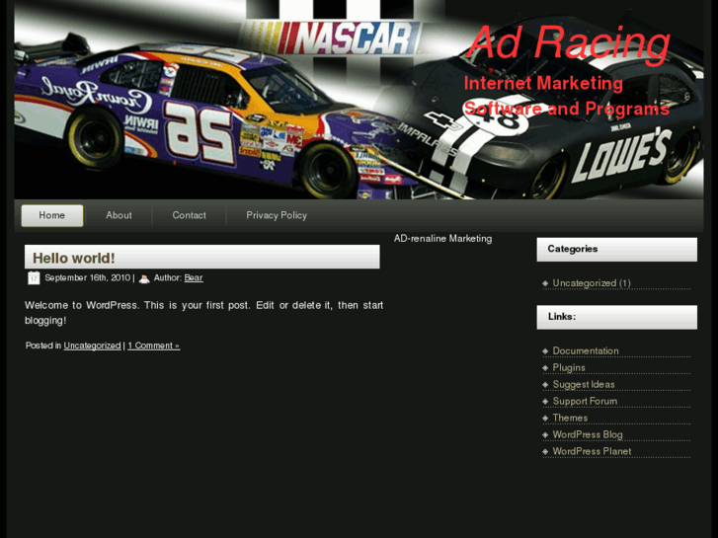
Task: Visit the Suggest Ideas link
Action: pos(584,385)
